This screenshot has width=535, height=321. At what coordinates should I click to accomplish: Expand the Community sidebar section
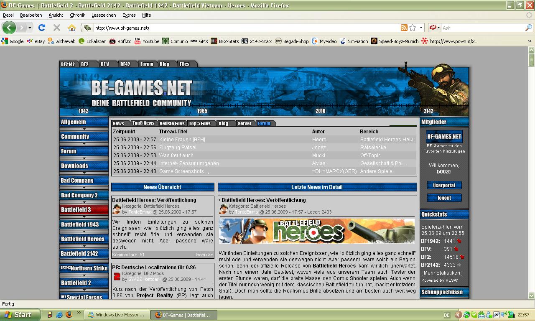(84, 137)
